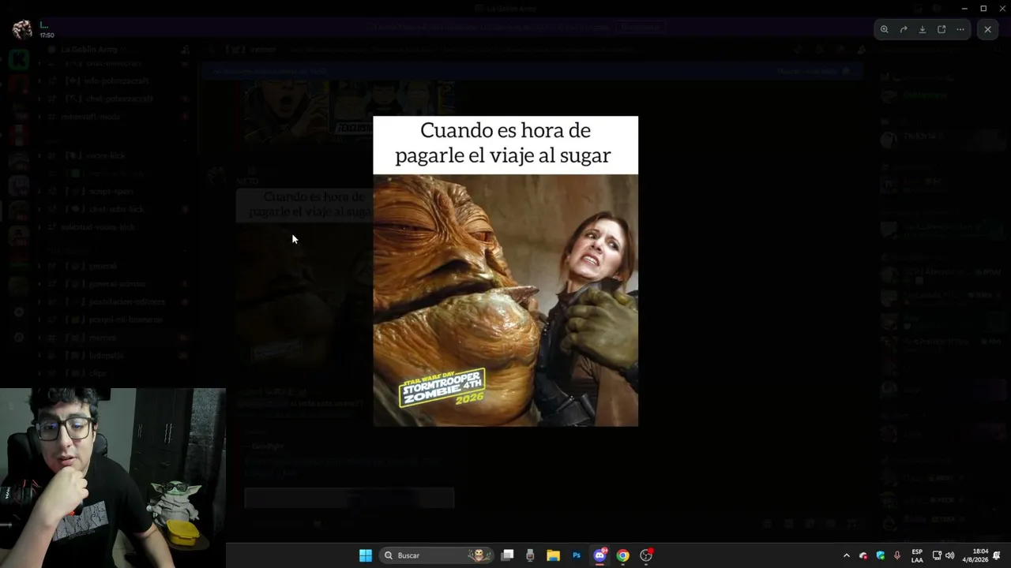Open Task View from the taskbar
Screen dimensions: 1011x568
(508, 555)
